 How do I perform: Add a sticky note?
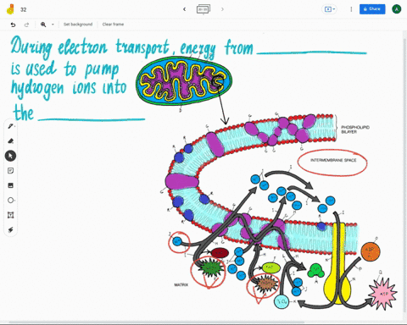point(10,171)
